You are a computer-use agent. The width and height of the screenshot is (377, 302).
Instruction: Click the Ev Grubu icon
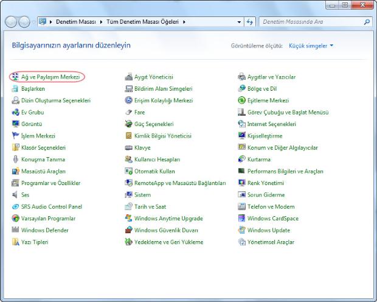click(x=15, y=112)
